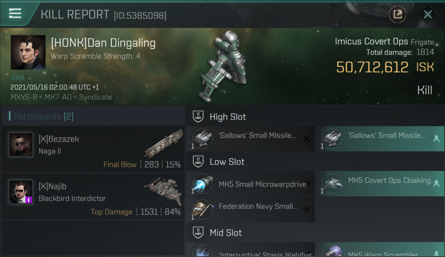The width and height of the screenshot is (445, 257).
Task: Click the Imicus Covert Ops ship image
Action: click(x=225, y=67)
